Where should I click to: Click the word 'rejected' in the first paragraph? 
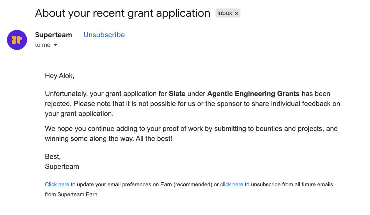57,103
